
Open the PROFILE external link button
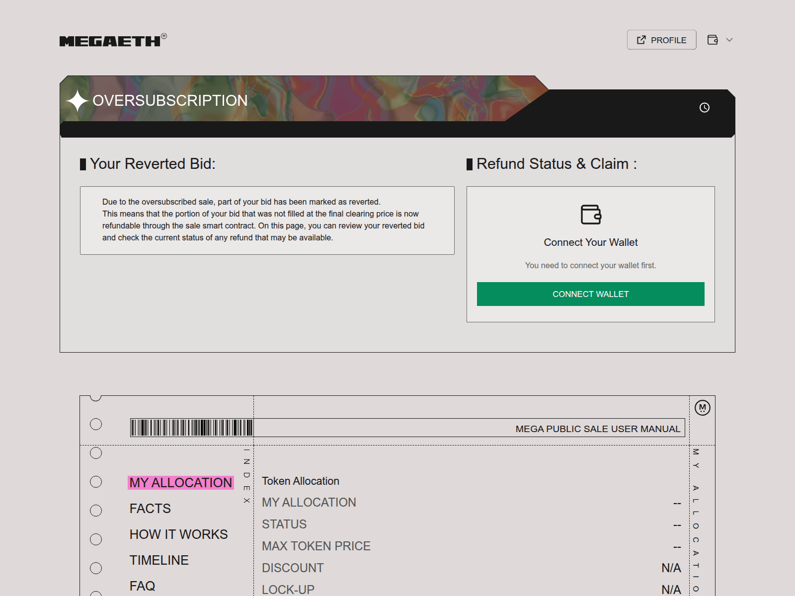click(x=661, y=40)
